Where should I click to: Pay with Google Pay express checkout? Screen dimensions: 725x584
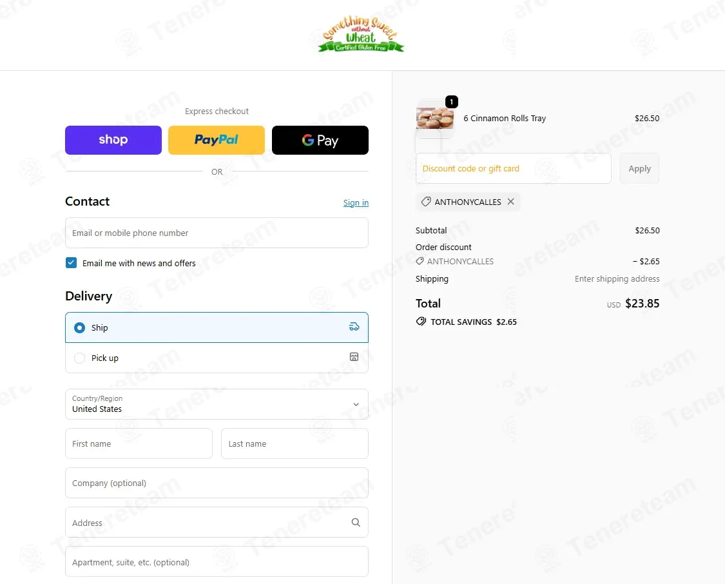(320, 140)
